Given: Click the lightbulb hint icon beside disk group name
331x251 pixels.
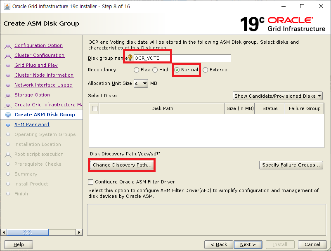Looking at the screenshot, I should 130,58.
